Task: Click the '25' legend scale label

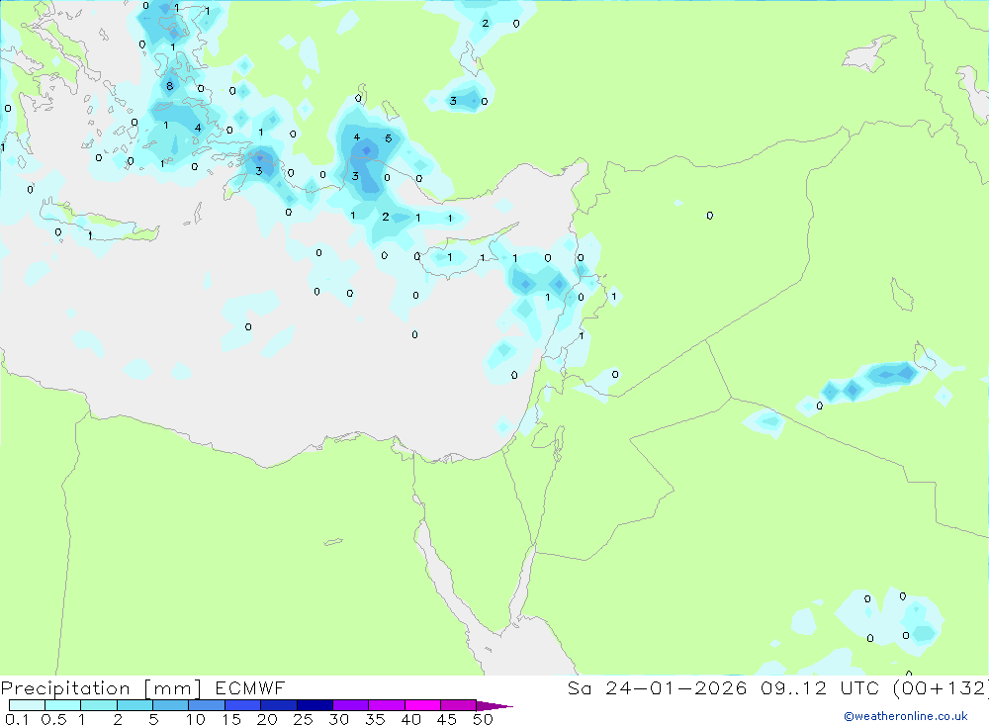Action: pyautogui.click(x=303, y=719)
